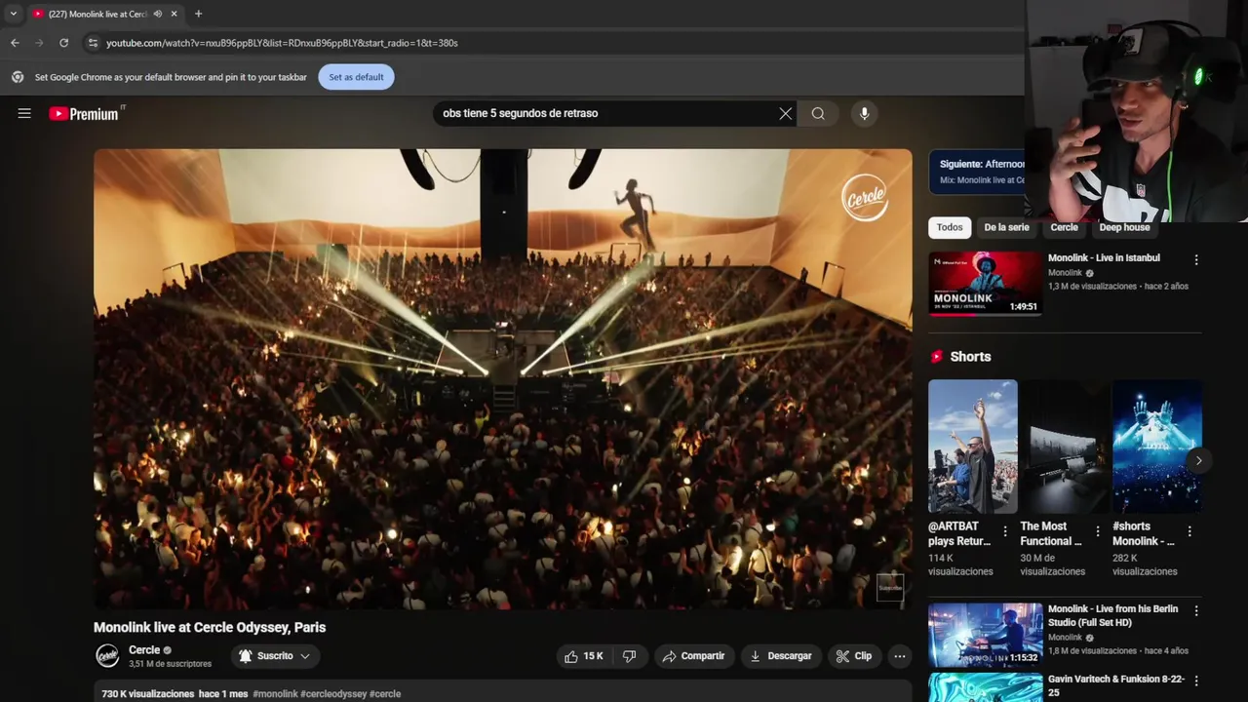Click the Cercle logo watermark in video

tap(865, 198)
